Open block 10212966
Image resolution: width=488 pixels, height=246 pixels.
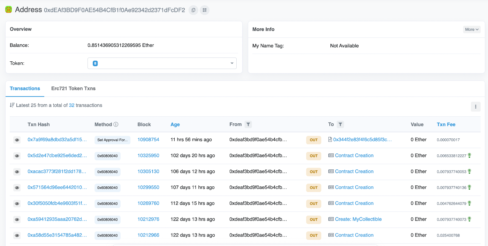click(x=148, y=235)
